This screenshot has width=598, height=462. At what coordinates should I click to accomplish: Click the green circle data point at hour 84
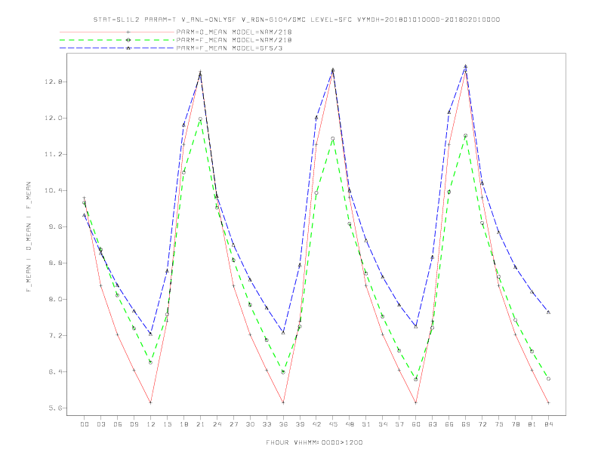(548, 378)
